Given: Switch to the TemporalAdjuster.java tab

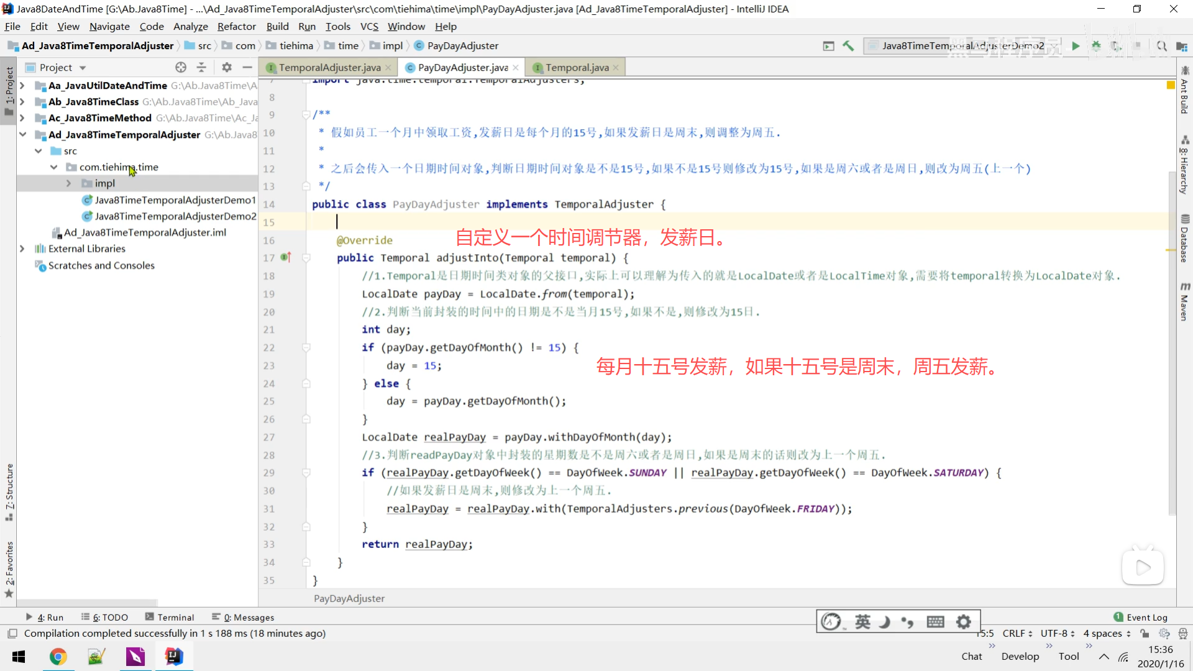Looking at the screenshot, I should click(329, 67).
